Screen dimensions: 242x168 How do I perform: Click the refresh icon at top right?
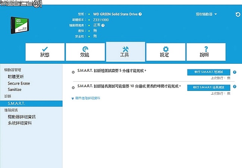(x=238, y=14)
